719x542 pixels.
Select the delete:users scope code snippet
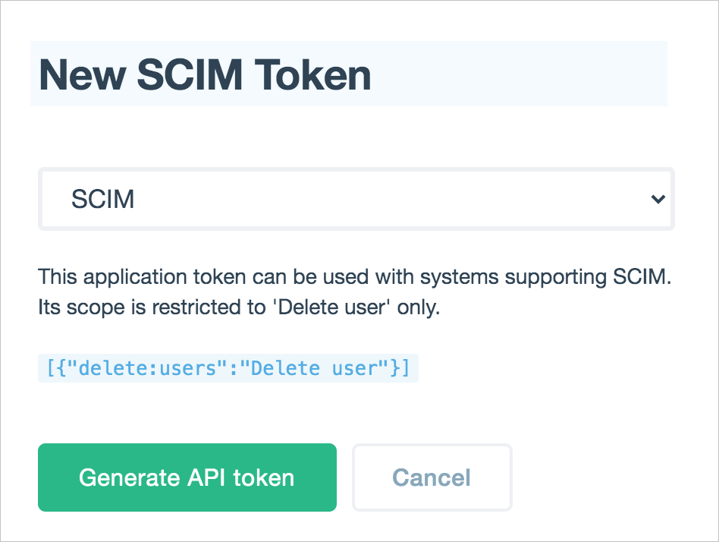[x=228, y=367]
